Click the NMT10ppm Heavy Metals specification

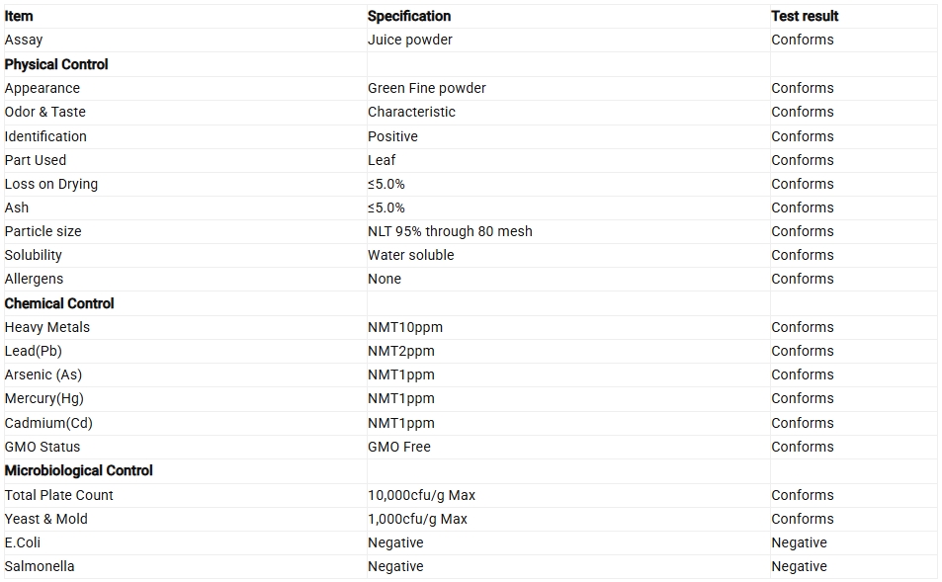[x=405, y=327]
